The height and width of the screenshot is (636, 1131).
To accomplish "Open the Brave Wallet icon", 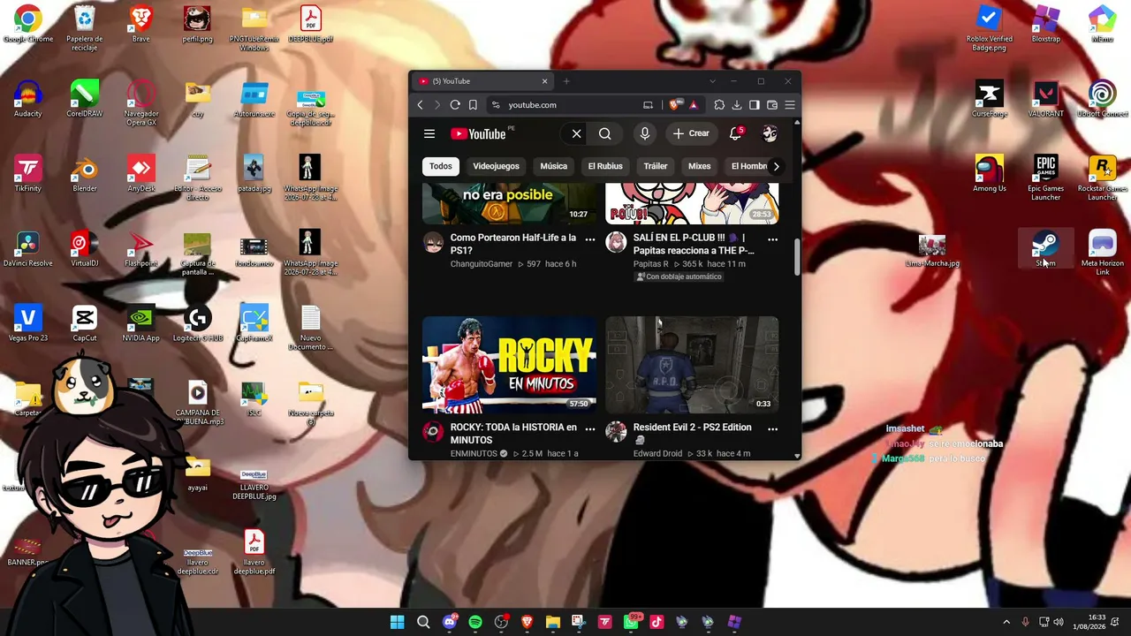I will click(x=772, y=105).
